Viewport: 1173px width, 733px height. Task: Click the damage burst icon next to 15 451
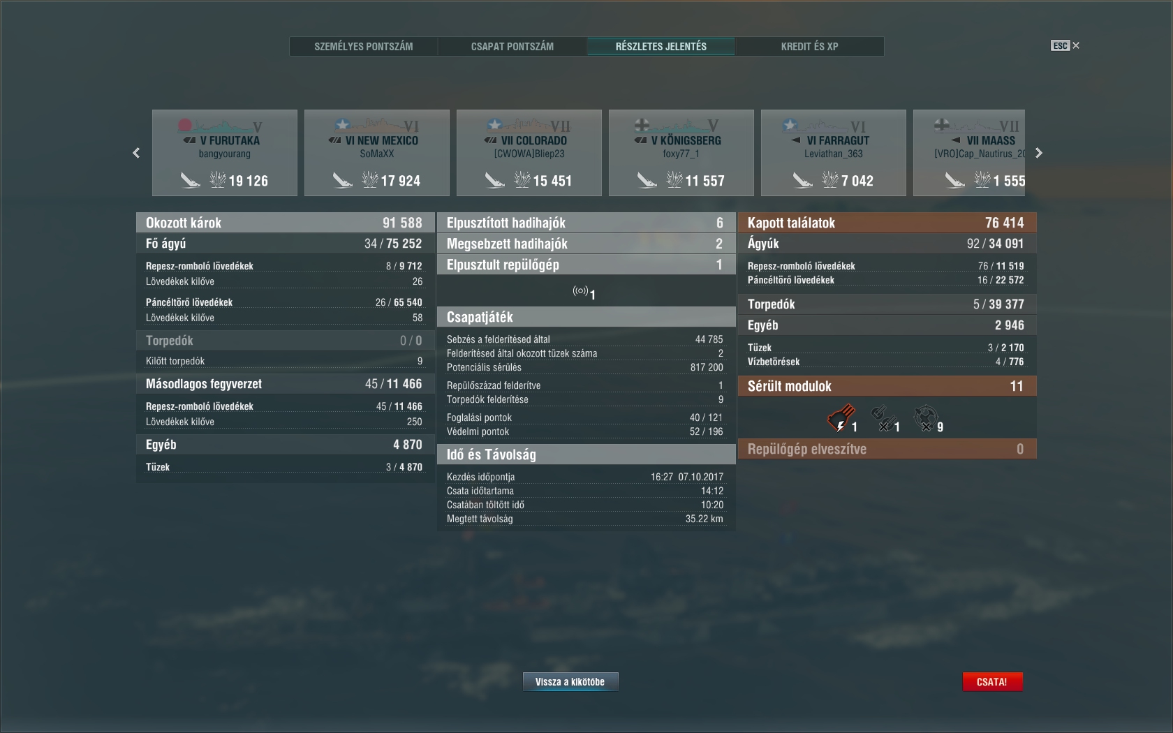[x=522, y=180]
